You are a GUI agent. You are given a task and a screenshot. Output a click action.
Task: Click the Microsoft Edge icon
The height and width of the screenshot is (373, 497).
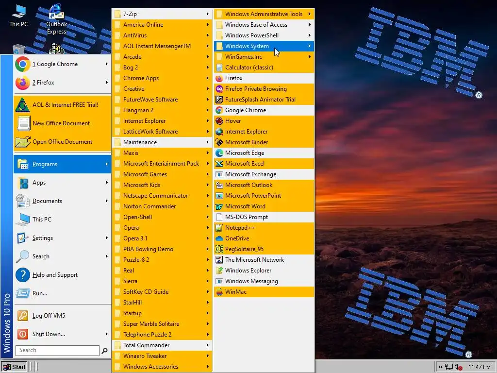pos(219,153)
